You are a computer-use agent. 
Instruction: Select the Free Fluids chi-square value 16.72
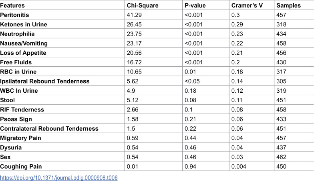click(x=134, y=62)
